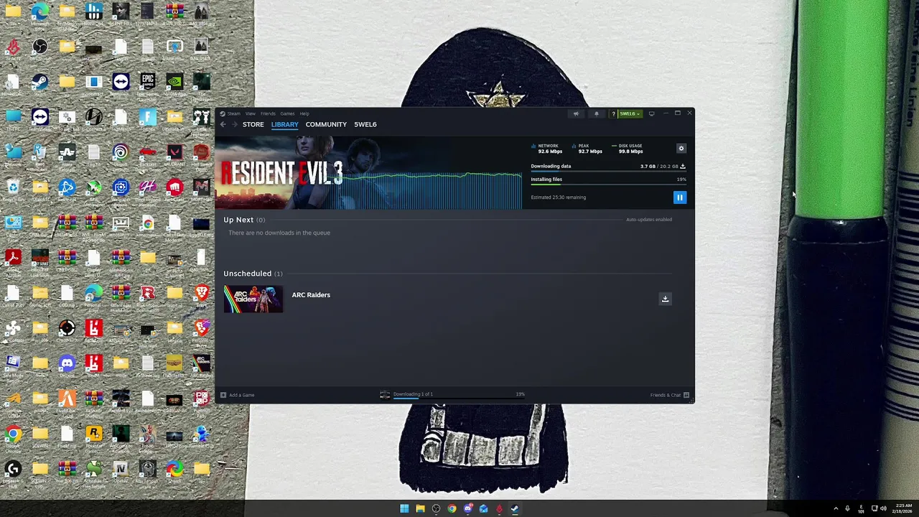
Task: Go forward with Steam forward arrow
Action: click(234, 124)
